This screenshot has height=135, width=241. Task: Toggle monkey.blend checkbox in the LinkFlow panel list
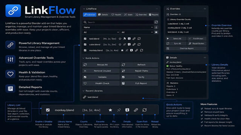(85, 50)
